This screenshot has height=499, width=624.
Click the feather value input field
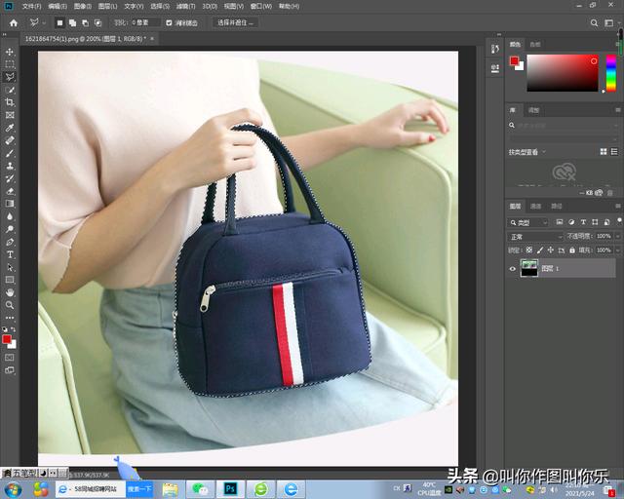(144, 21)
